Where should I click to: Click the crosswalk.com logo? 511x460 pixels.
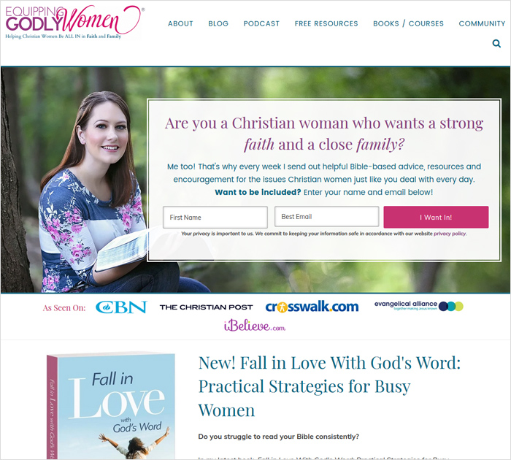click(312, 307)
